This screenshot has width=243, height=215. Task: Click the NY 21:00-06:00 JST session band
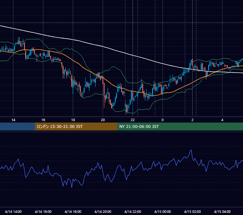click(180, 126)
